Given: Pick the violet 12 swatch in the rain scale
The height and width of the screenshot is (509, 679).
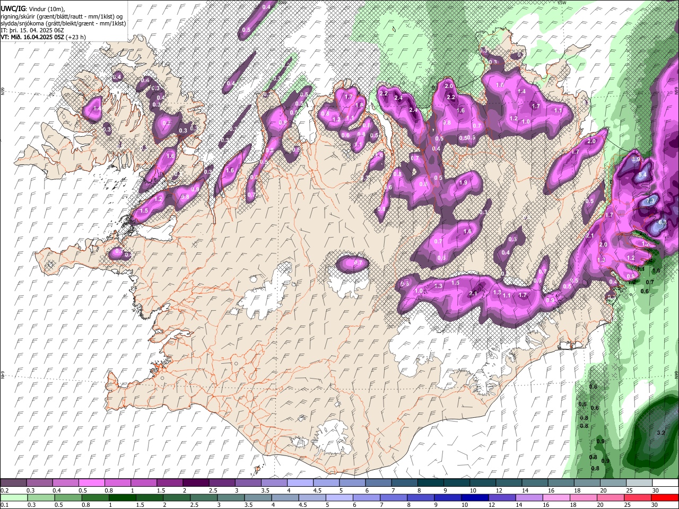Looking at the screenshot, I should click(501, 497).
